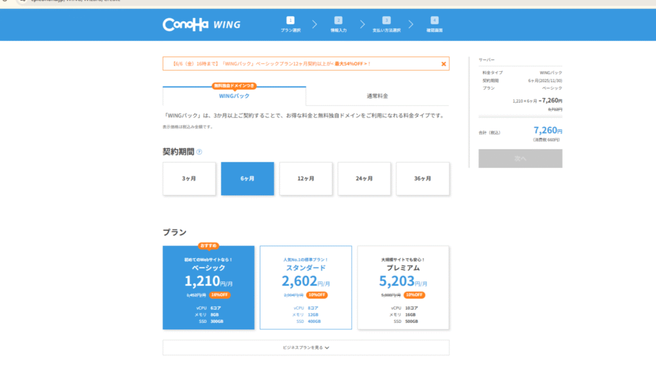
Task: Click the 料金タイプ value WINGパック in summary
Action: [550, 73]
